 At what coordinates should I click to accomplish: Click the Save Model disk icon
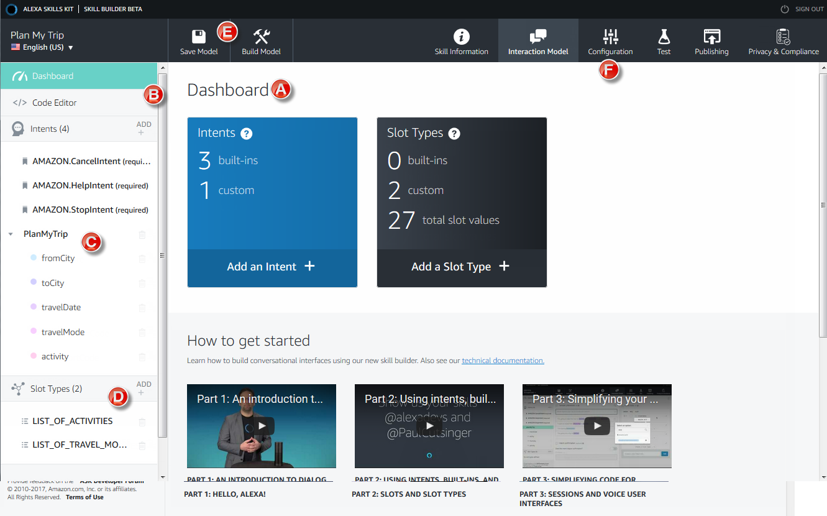(199, 37)
